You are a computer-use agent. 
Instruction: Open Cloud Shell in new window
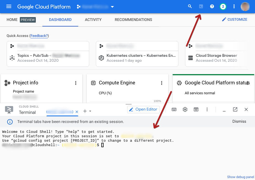click(x=235, y=109)
